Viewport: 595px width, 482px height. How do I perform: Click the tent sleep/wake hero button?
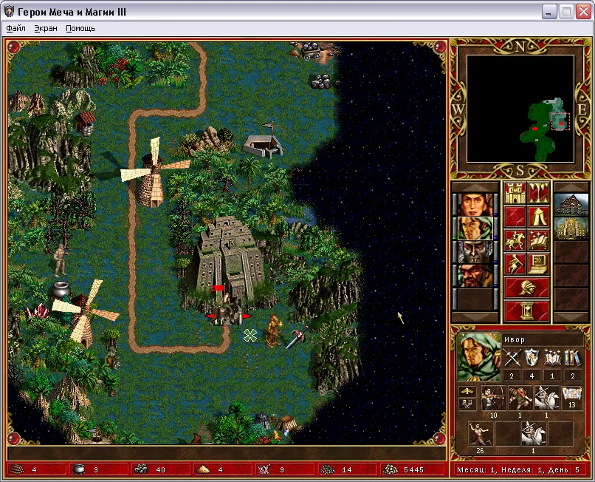tap(538, 217)
